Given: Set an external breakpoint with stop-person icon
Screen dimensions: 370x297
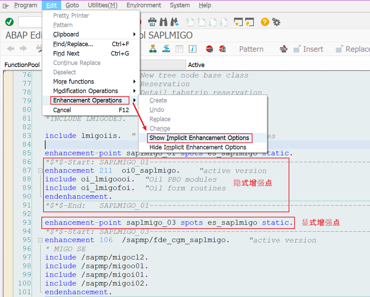Looking at the screenshot, I should tap(223, 49).
